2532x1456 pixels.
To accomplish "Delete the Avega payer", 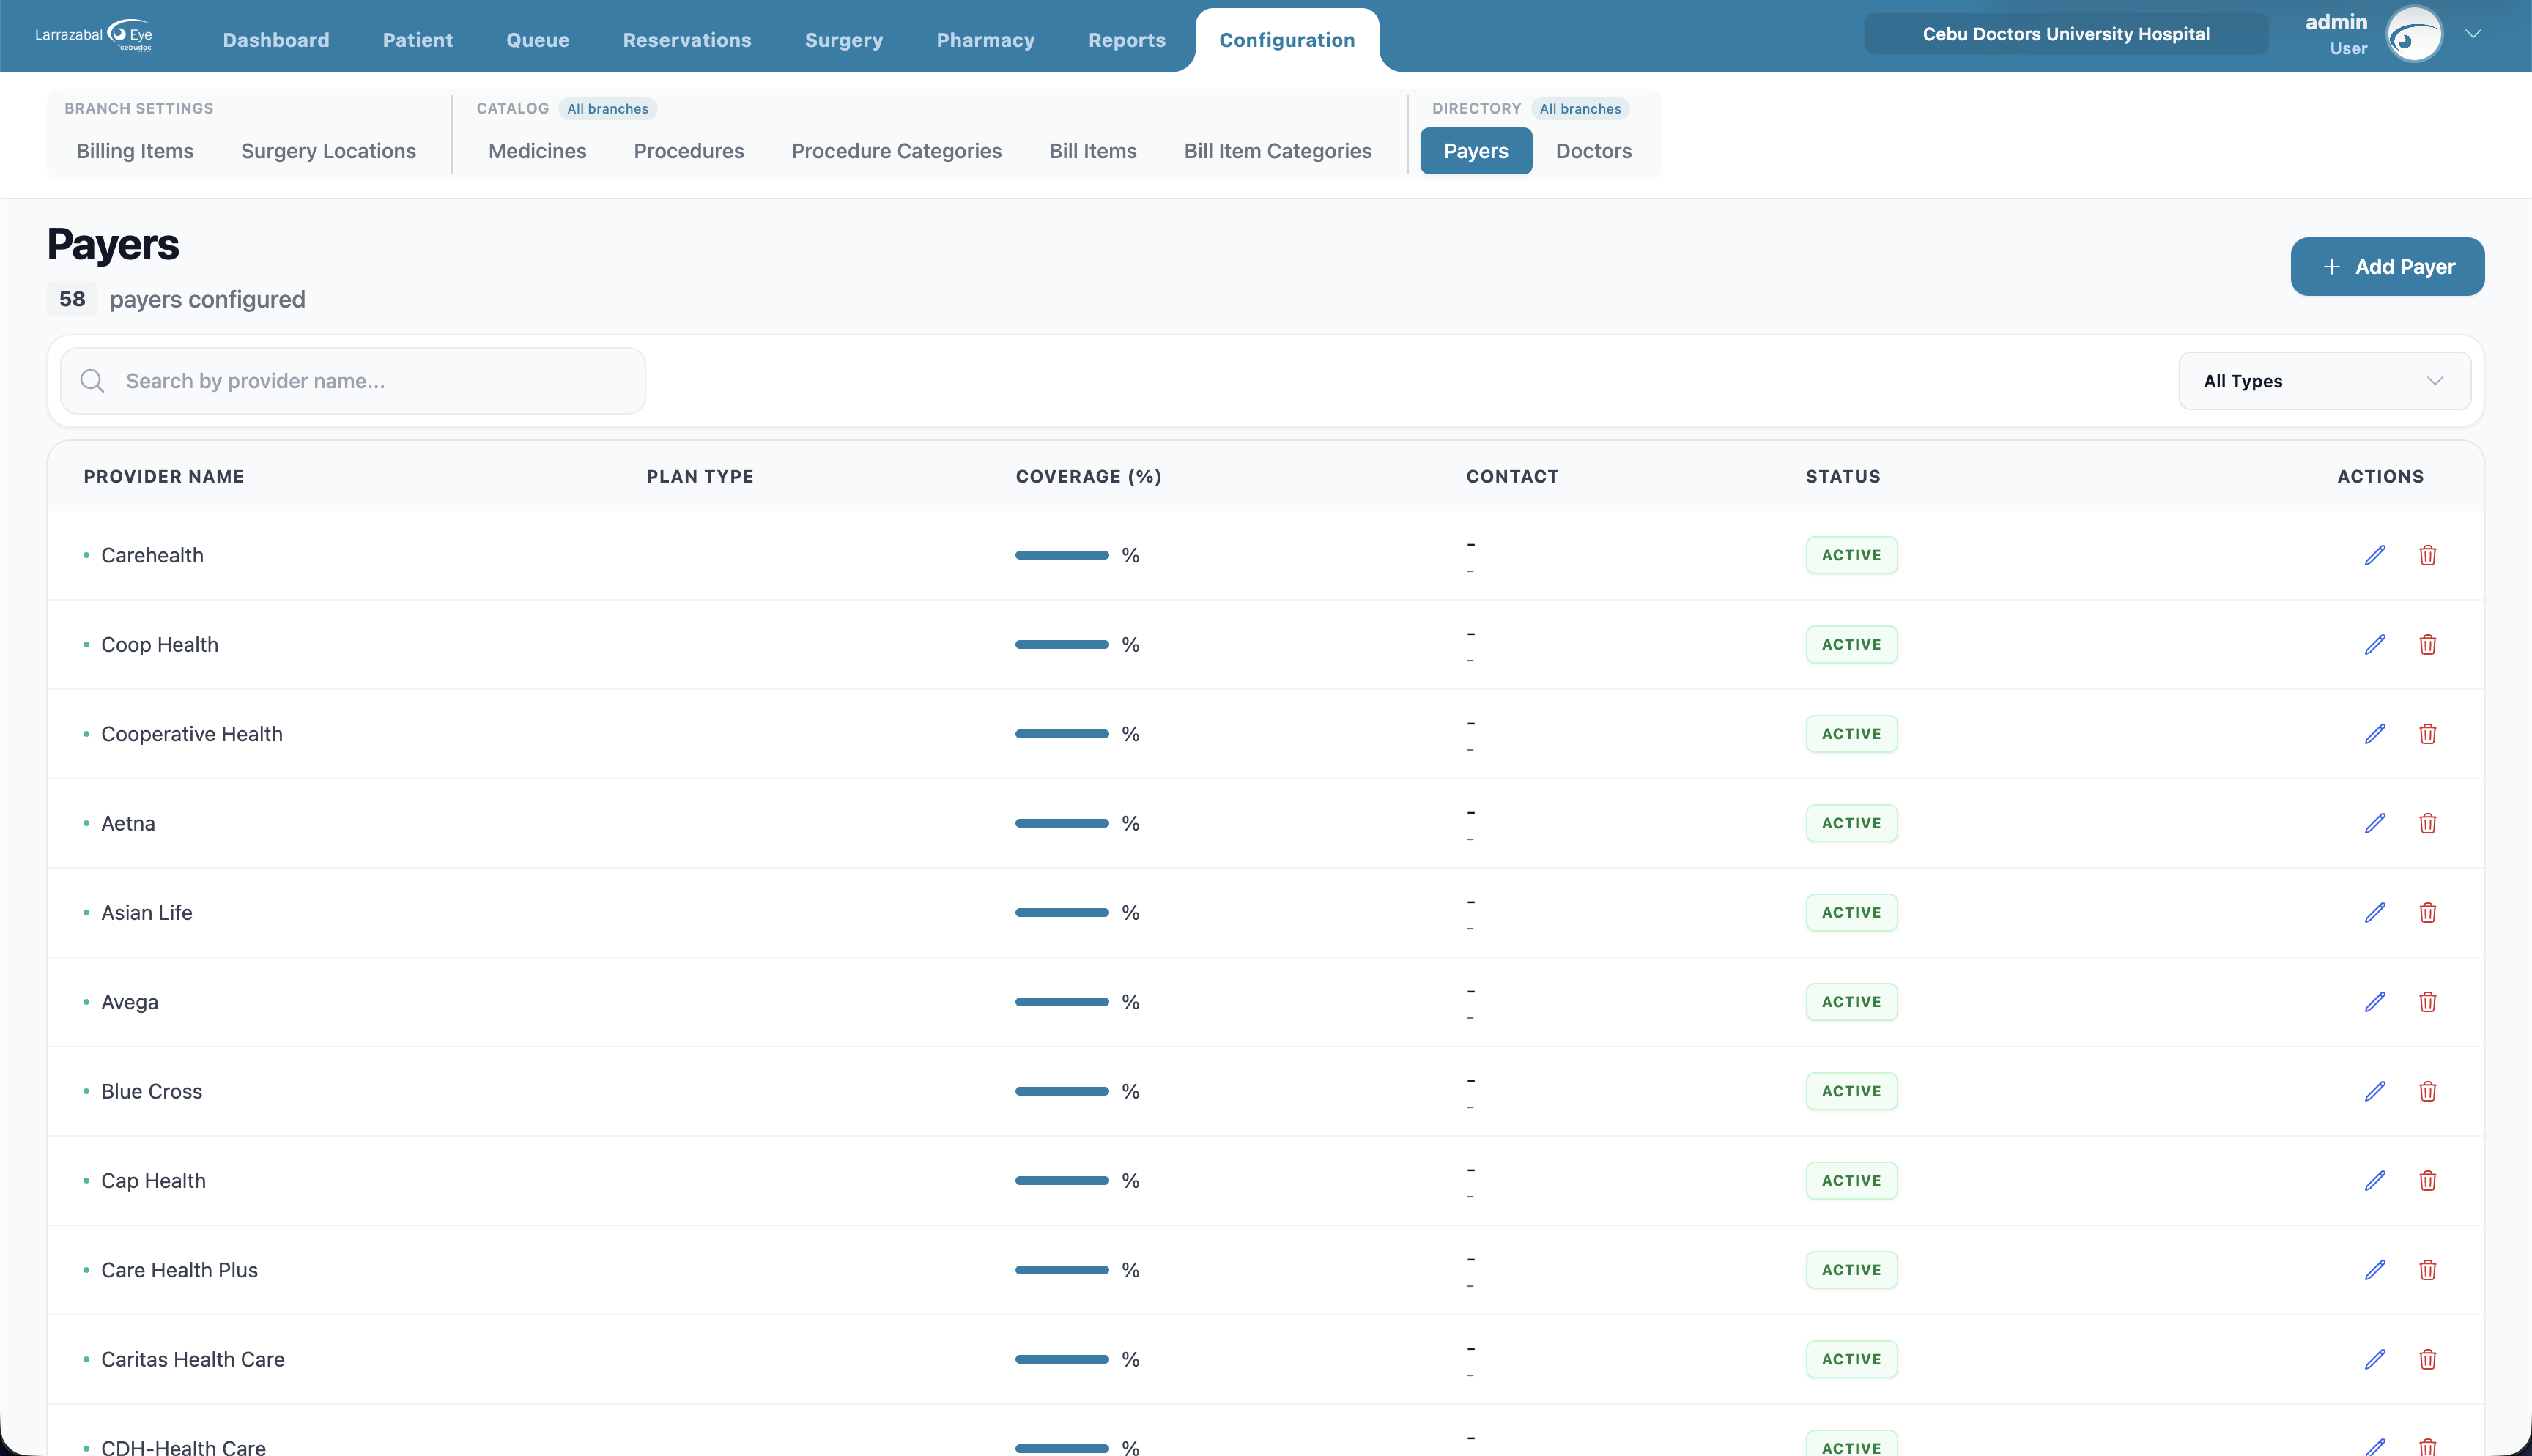I will pyautogui.click(x=2428, y=1002).
